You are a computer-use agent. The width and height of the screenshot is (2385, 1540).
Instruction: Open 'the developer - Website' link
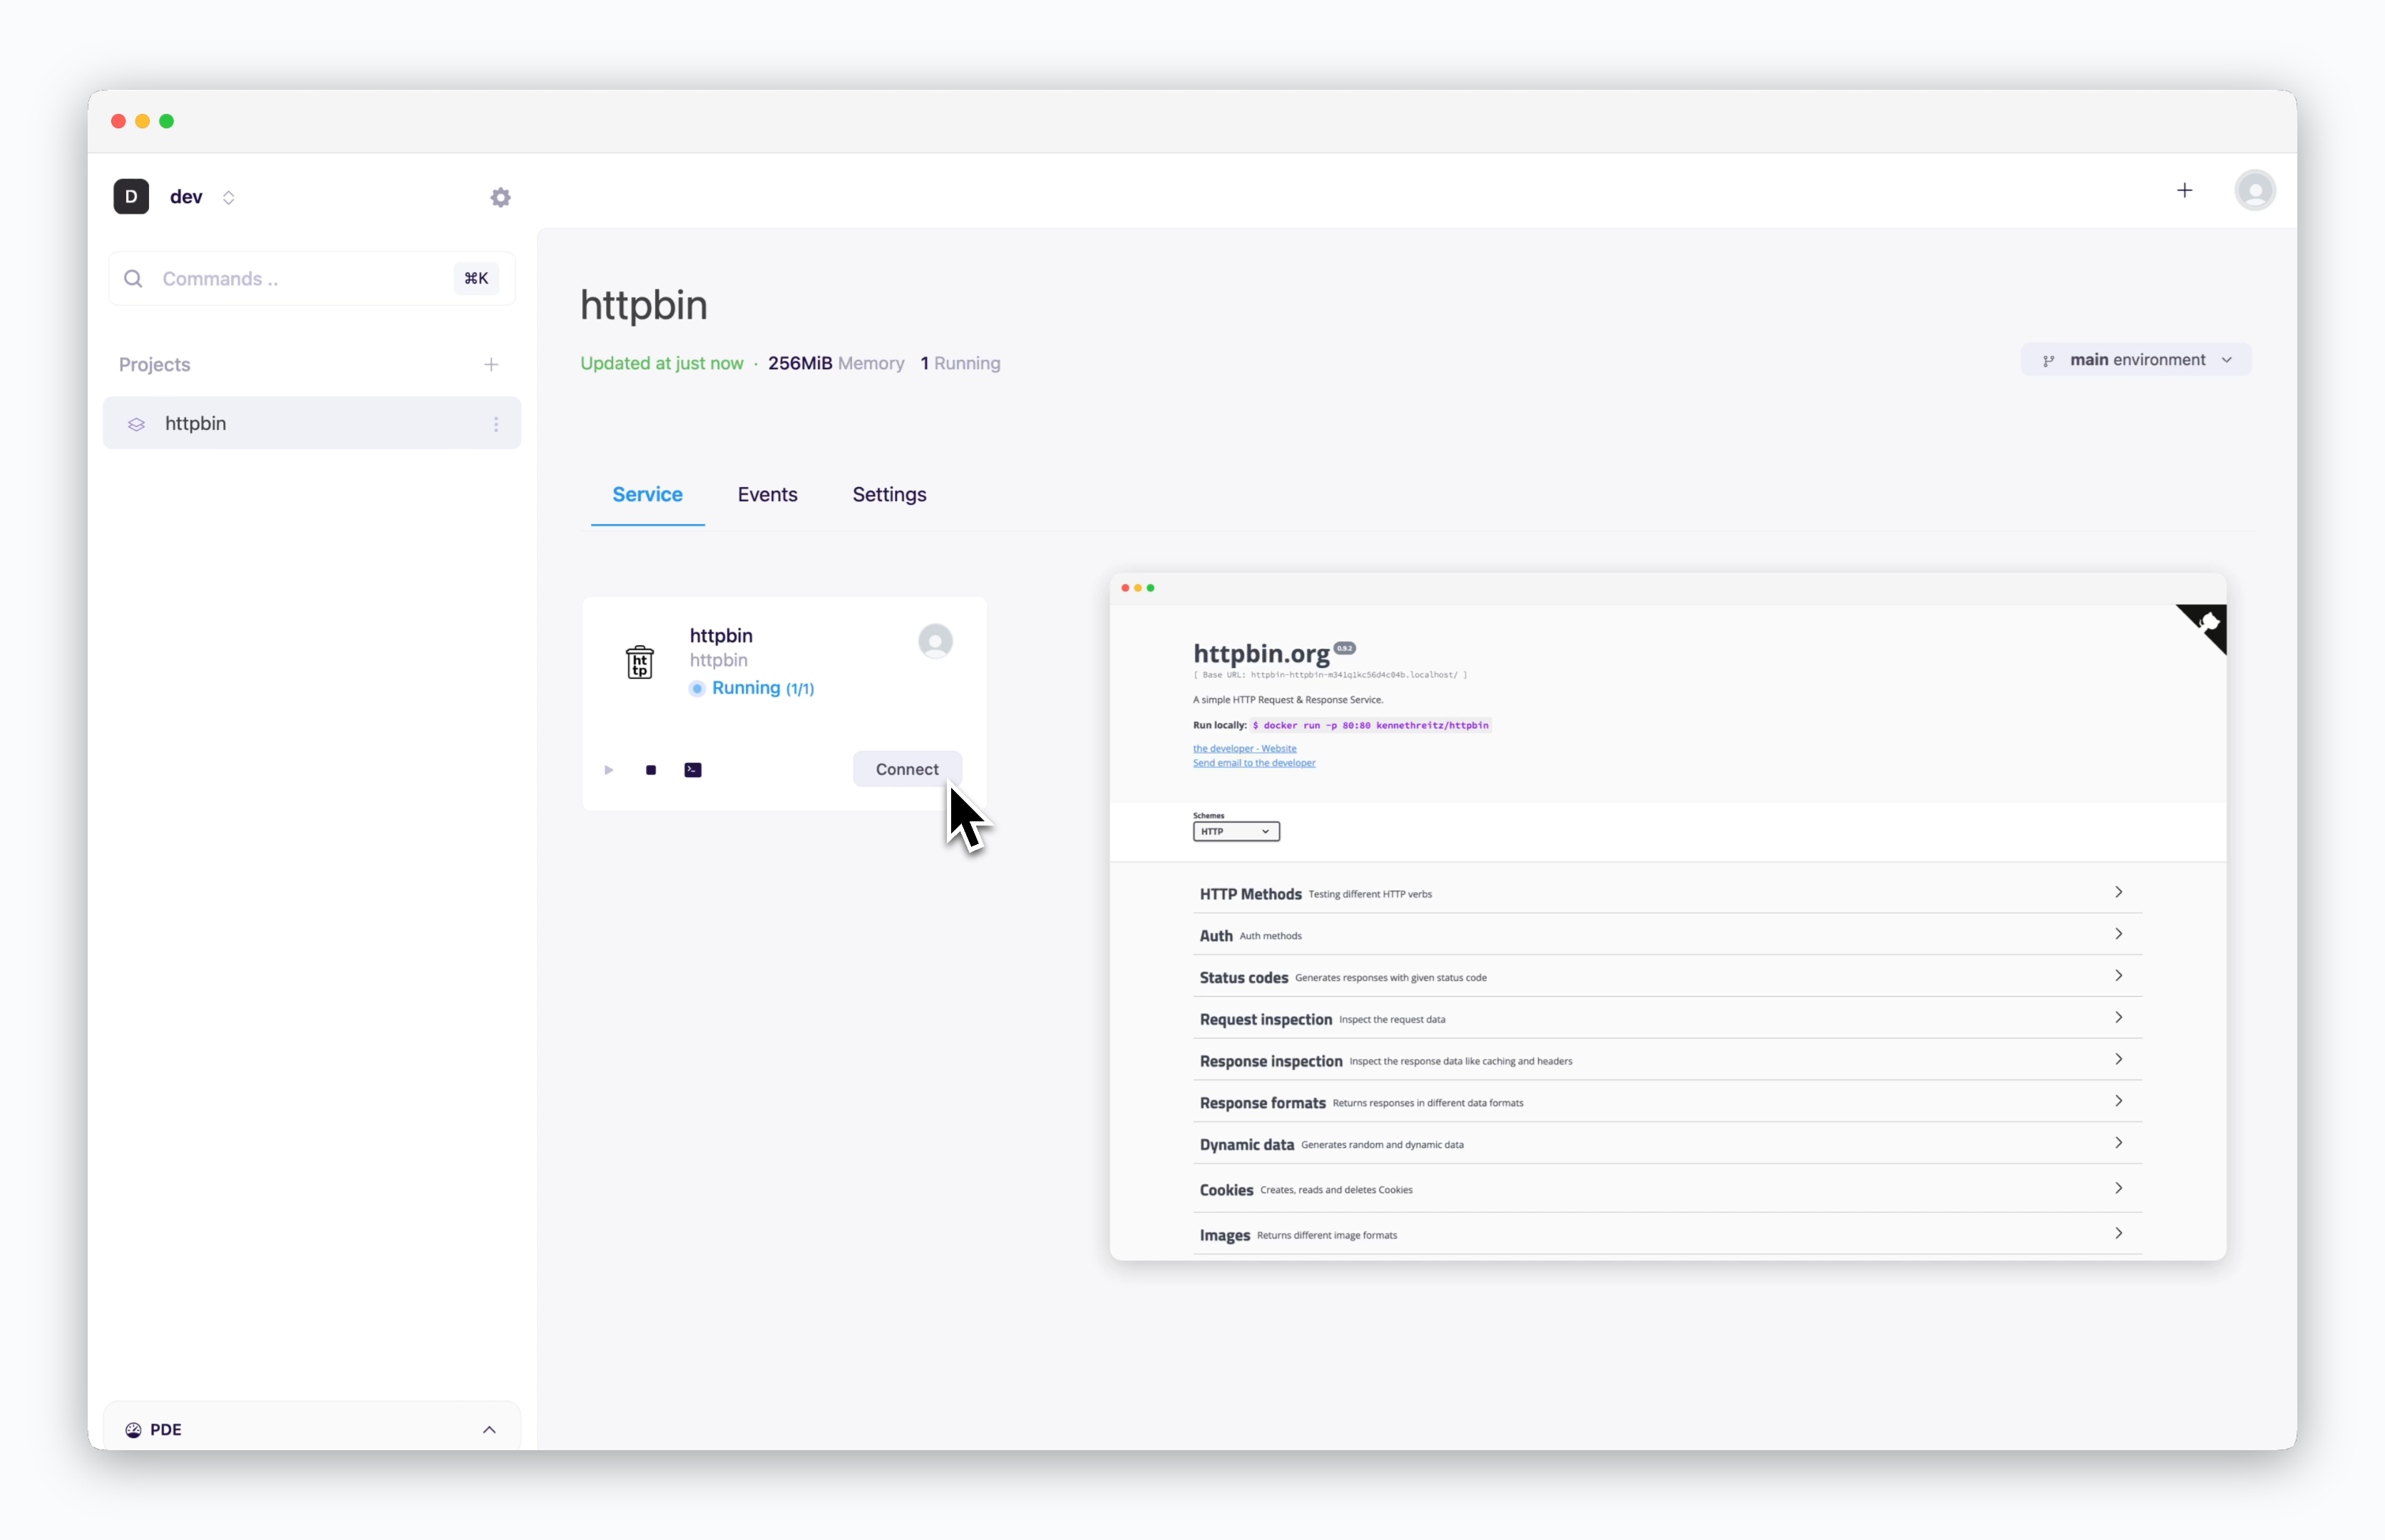pyautogui.click(x=1244, y=748)
